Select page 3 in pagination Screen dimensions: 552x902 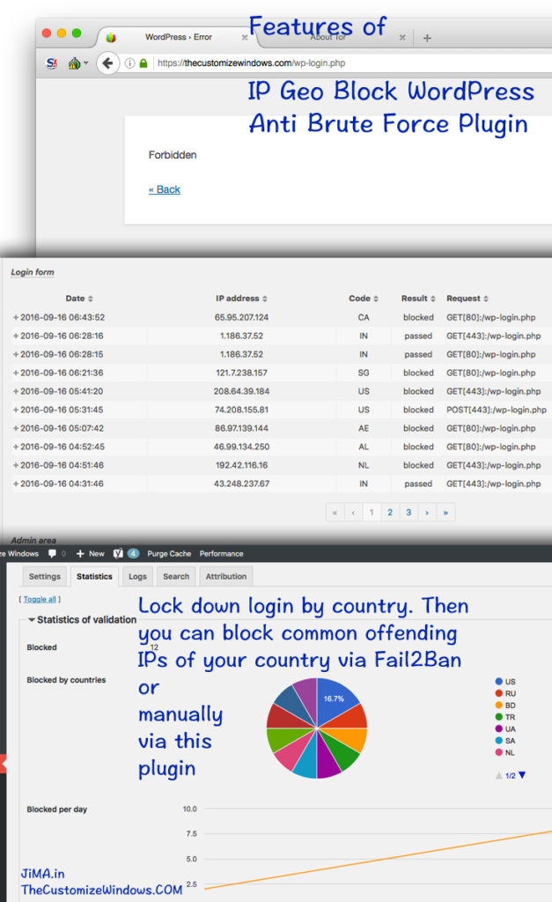click(408, 512)
